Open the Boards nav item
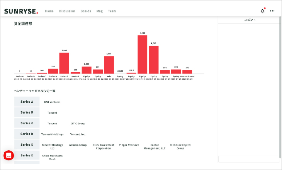The image size is (282, 170). click(x=86, y=11)
